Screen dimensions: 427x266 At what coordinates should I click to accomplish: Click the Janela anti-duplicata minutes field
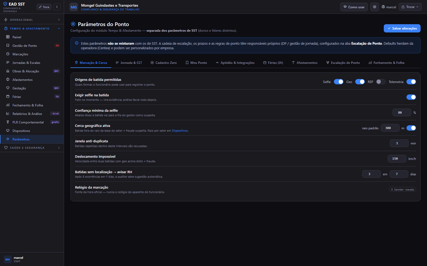pyautogui.click(x=399, y=143)
